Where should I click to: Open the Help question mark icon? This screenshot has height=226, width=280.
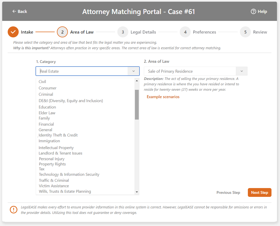(253, 12)
